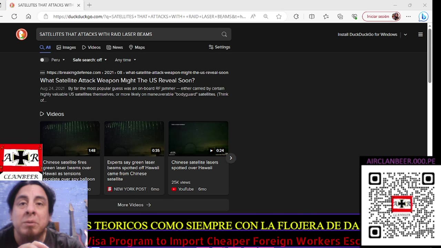Open the Edge settings ellipsis menu
Viewport: 441px width, 248px height.
[x=408, y=17]
